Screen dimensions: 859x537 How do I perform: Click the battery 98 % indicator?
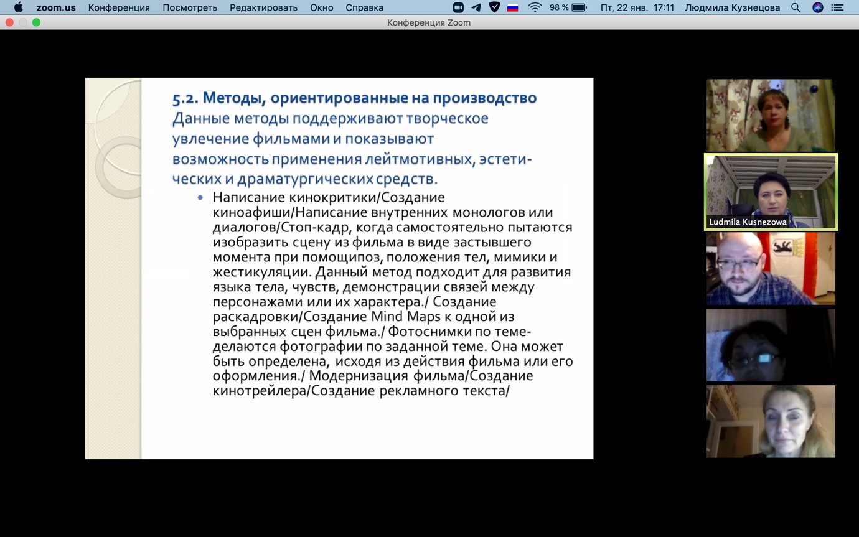[x=568, y=7]
